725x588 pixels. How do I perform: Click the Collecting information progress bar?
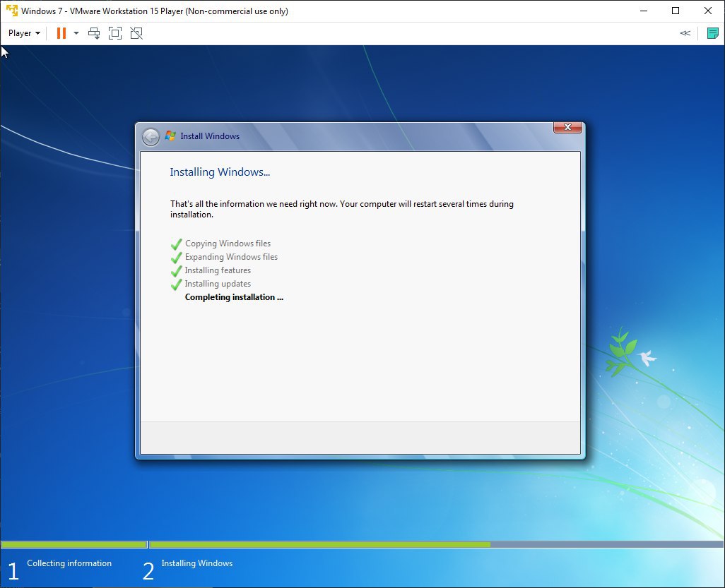74,544
